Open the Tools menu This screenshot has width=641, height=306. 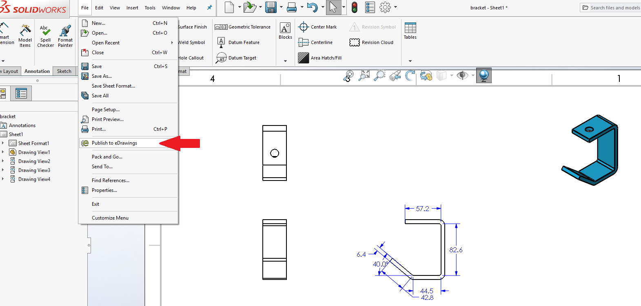click(x=150, y=8)
